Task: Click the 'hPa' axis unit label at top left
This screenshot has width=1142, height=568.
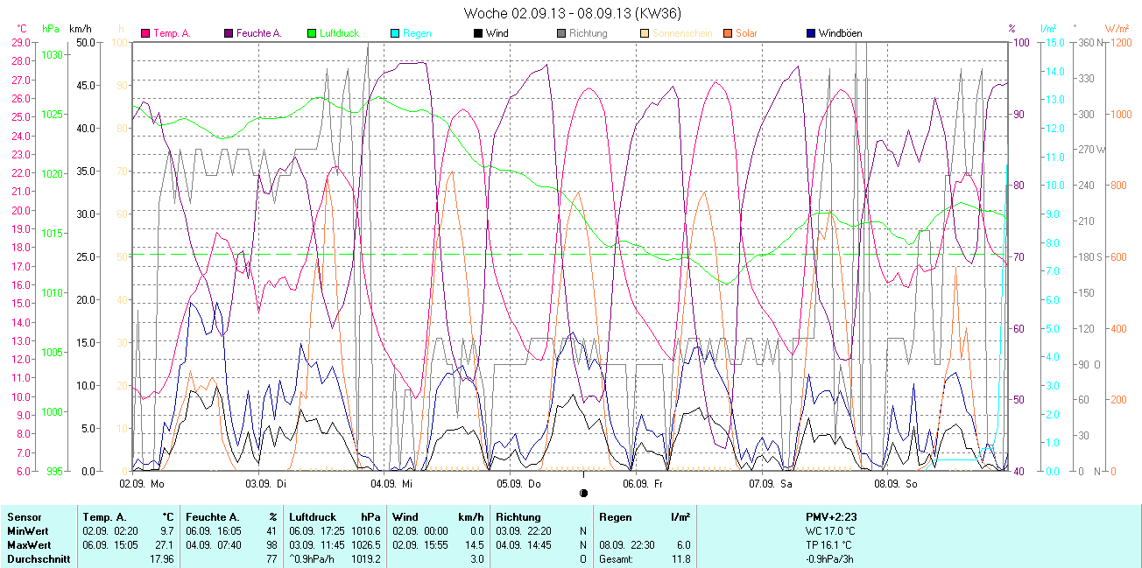Action: tap(51, 28)
